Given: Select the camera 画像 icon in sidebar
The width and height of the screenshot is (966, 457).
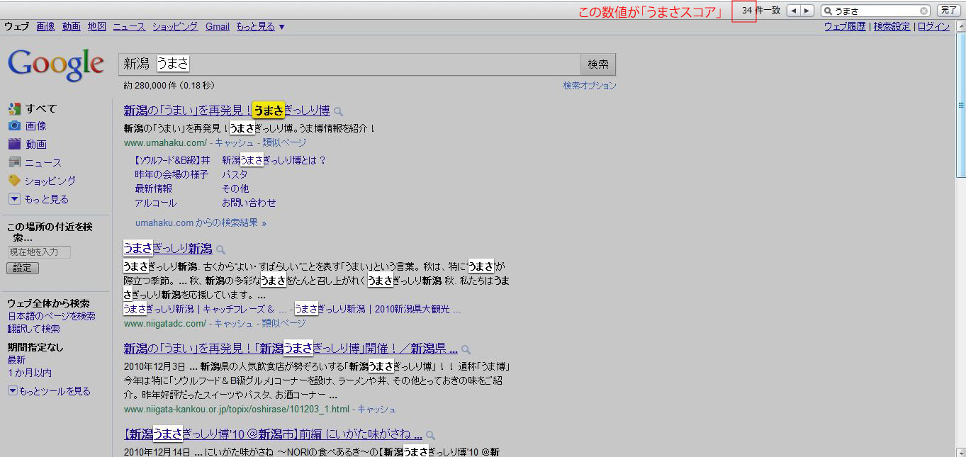Looking at the screenshot, I should [14, 125].
